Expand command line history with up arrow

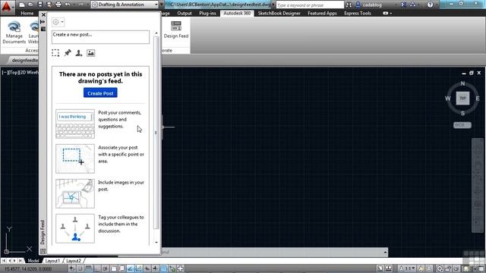point(385,253)
